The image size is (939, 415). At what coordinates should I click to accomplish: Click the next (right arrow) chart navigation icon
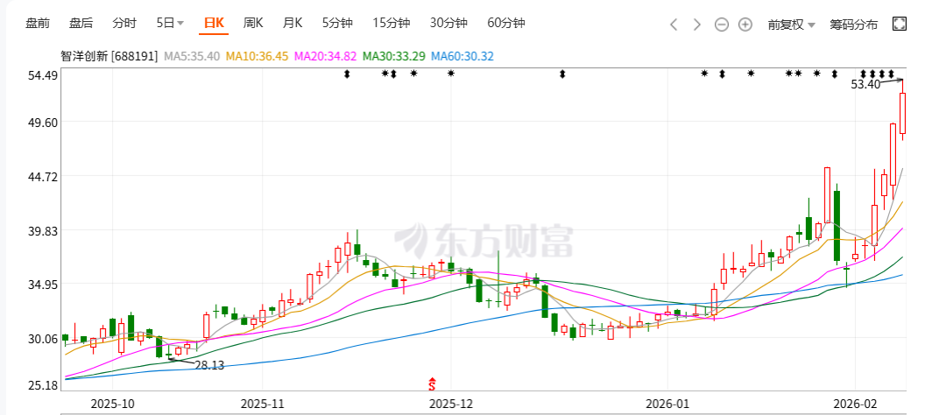click(x=697, y=25)
